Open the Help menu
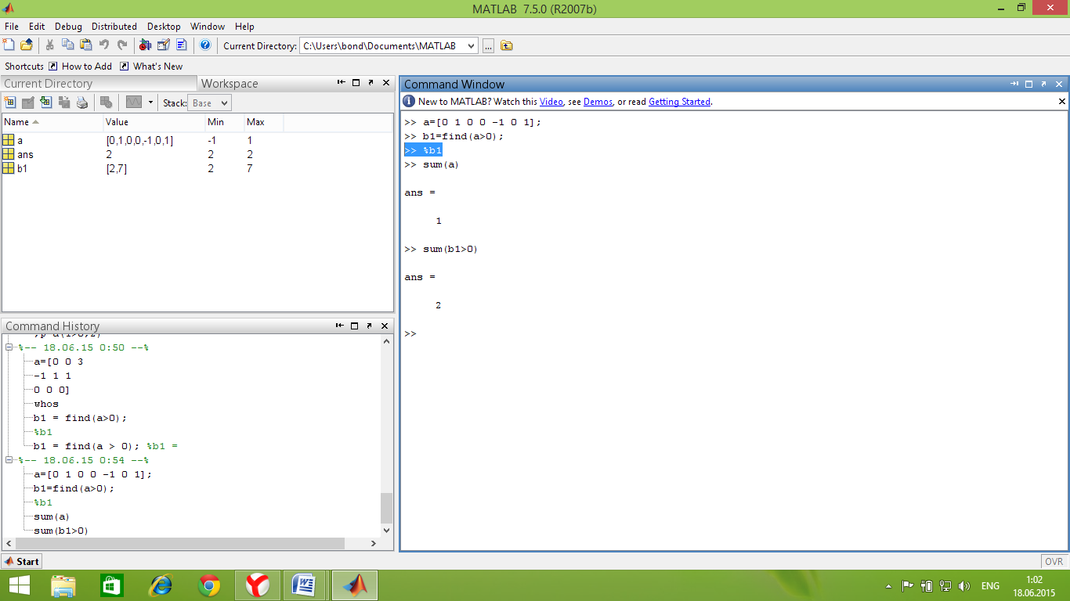Viewport: 1070px width, 601px height. pyautogui.click(x=244, y=26)
